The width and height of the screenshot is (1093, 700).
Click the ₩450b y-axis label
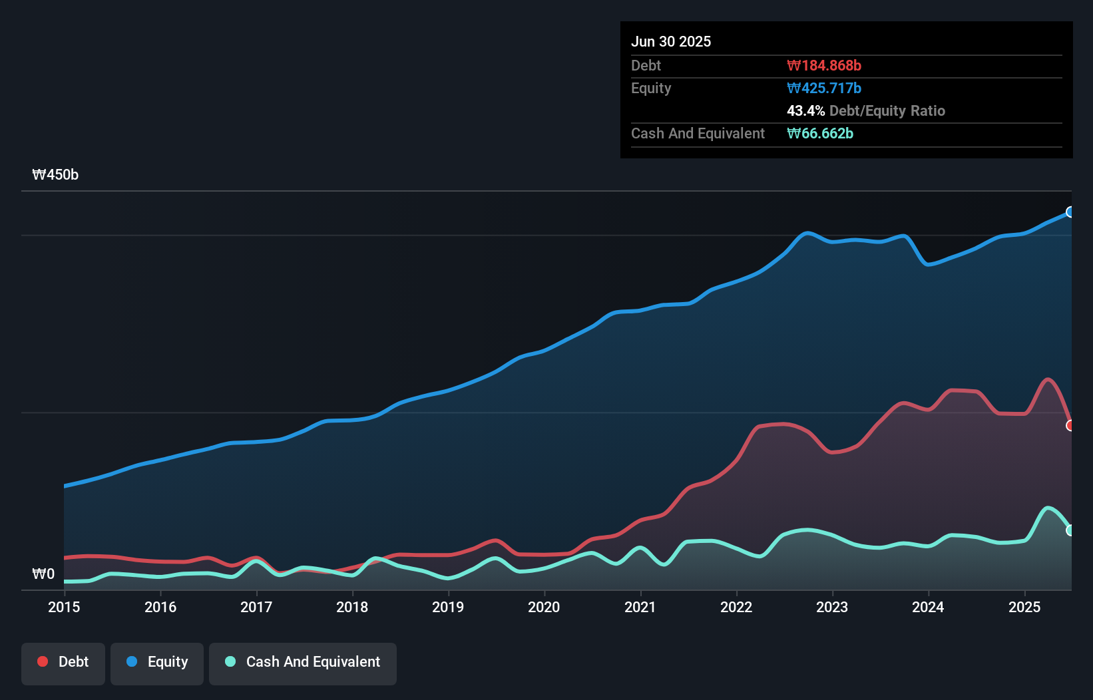[x=55, y=175]
